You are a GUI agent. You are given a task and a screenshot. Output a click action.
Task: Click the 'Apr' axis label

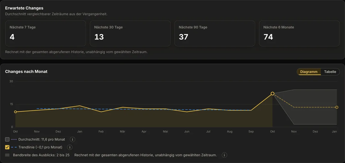coord(144,131)
